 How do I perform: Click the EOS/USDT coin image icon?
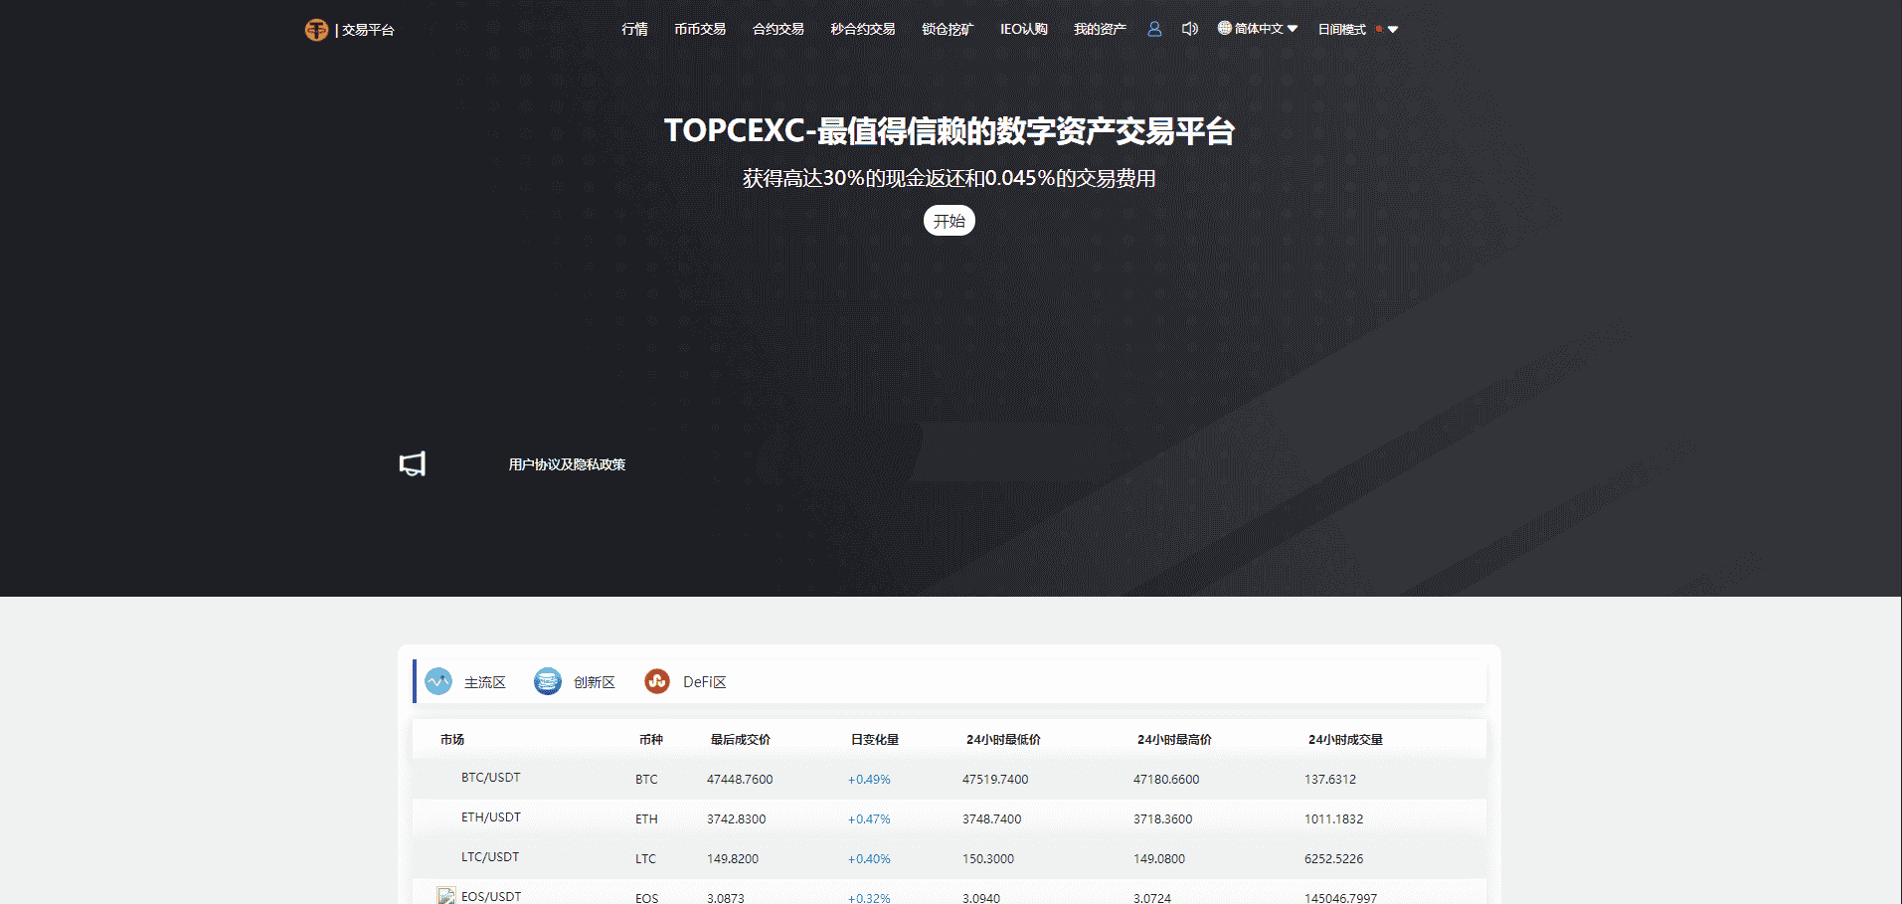tap(446, 896)
